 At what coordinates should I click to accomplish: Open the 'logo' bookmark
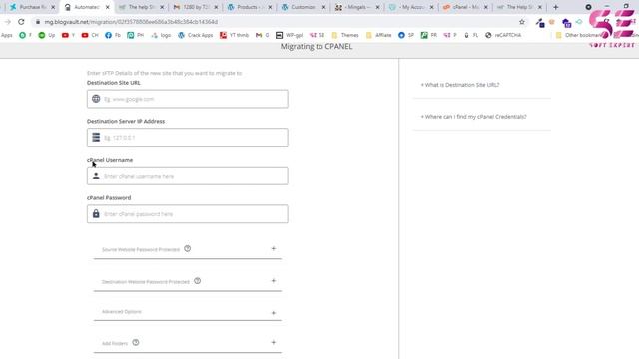[161, 36]
